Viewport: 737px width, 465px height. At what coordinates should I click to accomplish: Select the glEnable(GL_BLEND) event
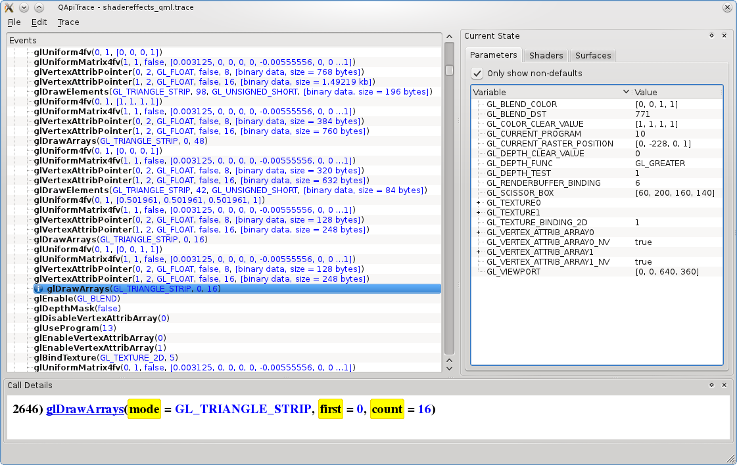[x=77, y=299]
